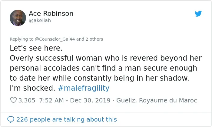This screenshot has height=127, width=212.
Task: Open the Twitter bird logo
Action: 198,14
